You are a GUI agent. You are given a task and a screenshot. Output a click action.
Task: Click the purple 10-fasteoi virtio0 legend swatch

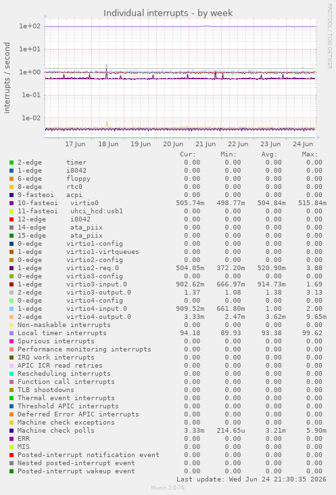pos(11,203)
